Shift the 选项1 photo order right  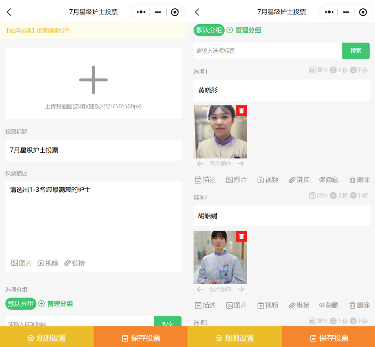241,164
